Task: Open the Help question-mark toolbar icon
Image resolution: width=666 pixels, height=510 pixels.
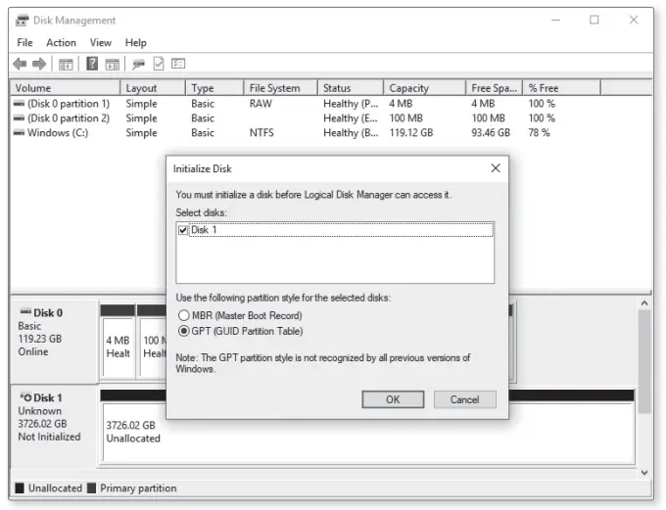Action: 92,64
